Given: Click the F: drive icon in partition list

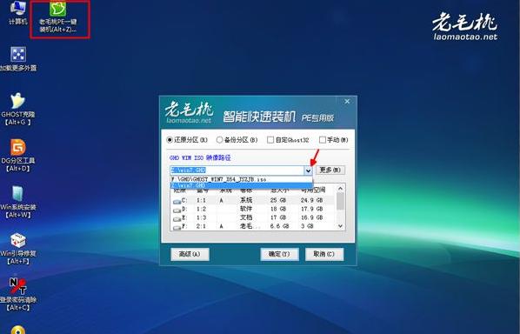Looking at the screenshot, I should click(x=177, y=227).
